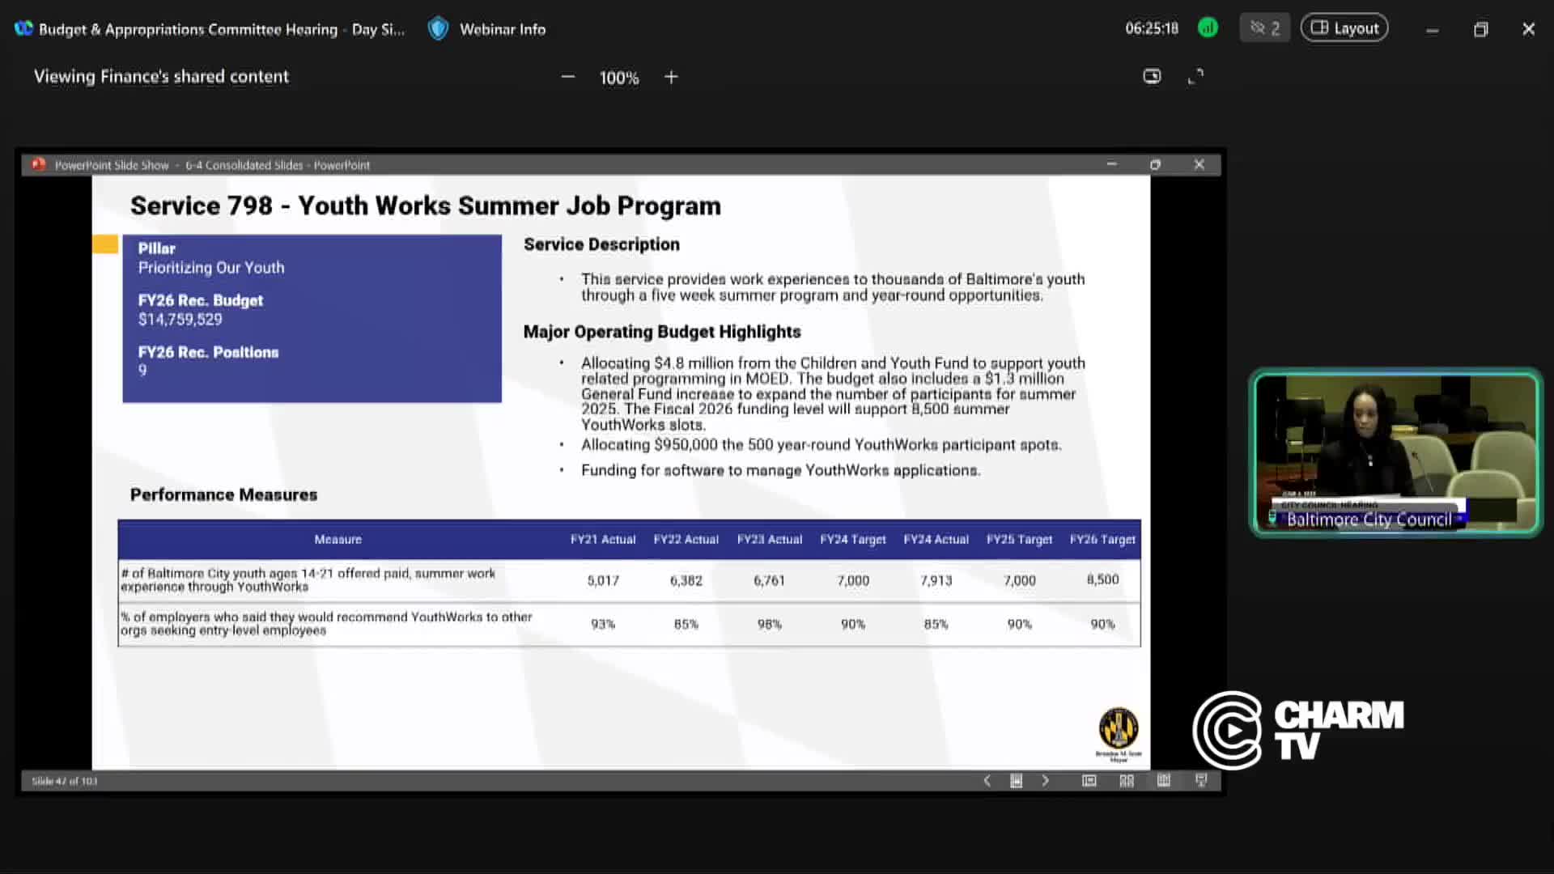The width and height of the screenshot is (1554, 874).
Task: Switch to Reading view icon
Action: click(1164, 780)
